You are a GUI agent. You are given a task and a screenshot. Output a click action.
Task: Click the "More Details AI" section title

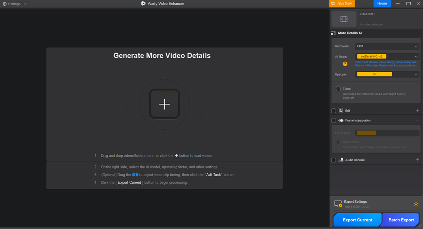click(350, 33)
